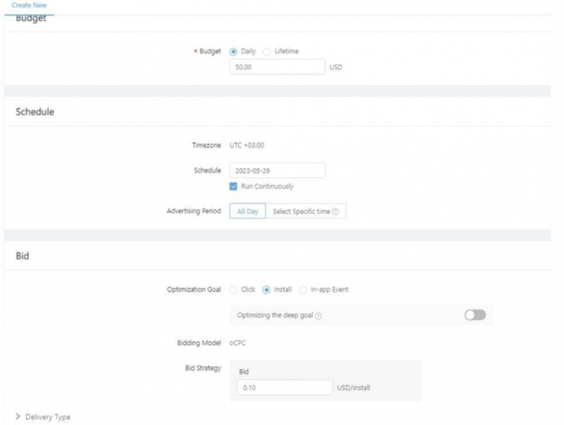The height and width of the screenshot is (425, 564).
Task: Click the oCPC bidding model value
Action: coord(238,343)
